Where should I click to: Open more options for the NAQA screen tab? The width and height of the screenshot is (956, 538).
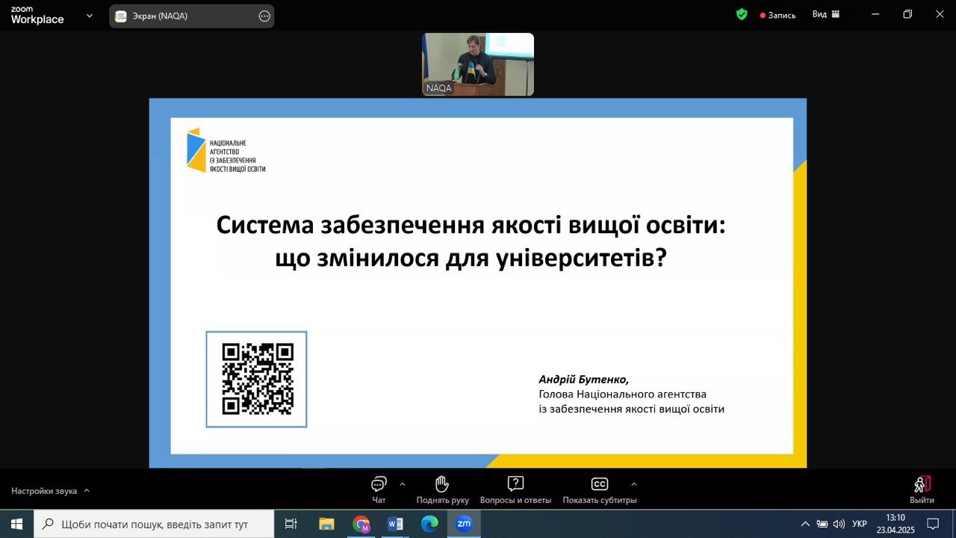coord(264,16)
